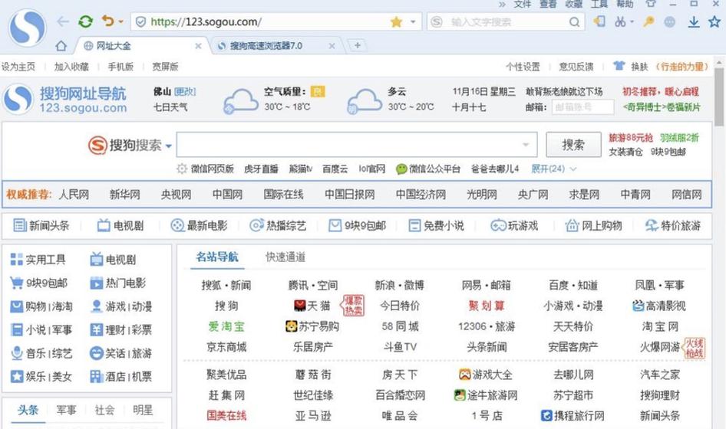Open the home page icon
Viewport: 726px width, 429px height.
(x=61, y=46)
